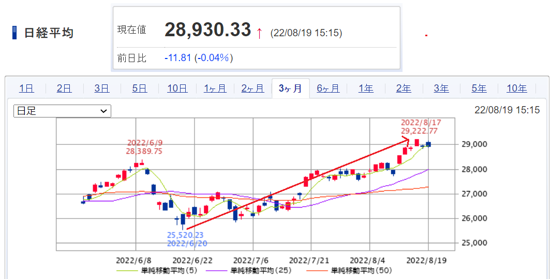Switch chart range to 10日
Image resolution: width=551 pixels, height=279 pixels.
coord(177,88)
